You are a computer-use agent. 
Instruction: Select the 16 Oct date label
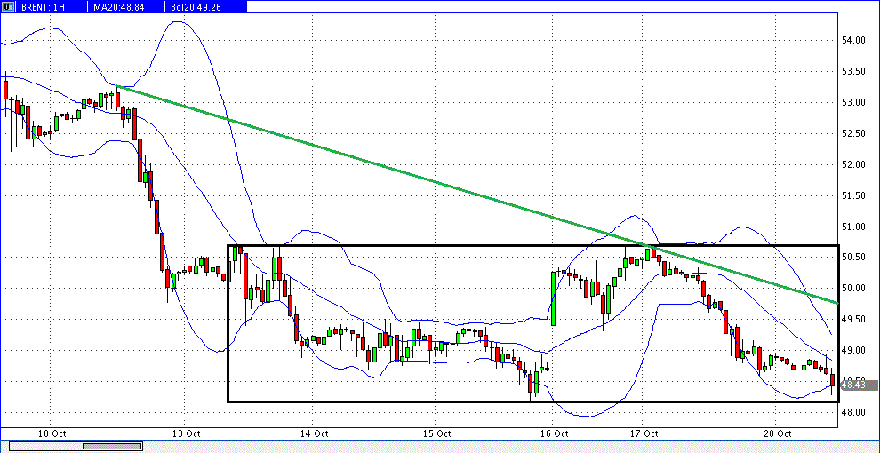[x=553, y=433]
